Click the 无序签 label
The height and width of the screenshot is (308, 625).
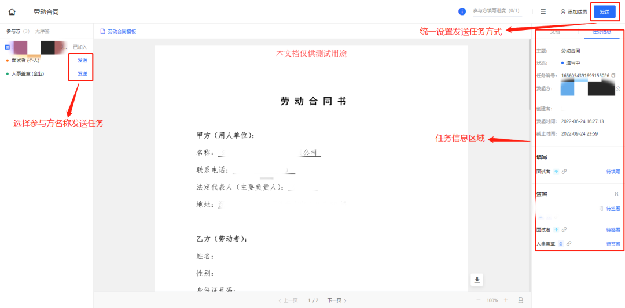[42, 31]
